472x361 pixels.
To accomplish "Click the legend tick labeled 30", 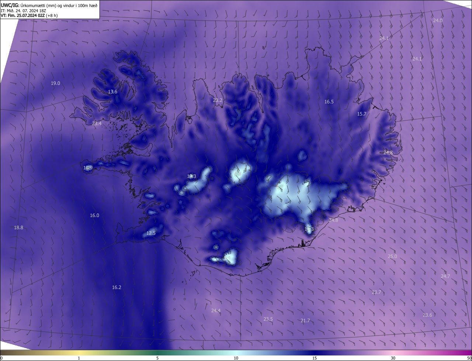I will pyautogui.click(x=393, y=358).
